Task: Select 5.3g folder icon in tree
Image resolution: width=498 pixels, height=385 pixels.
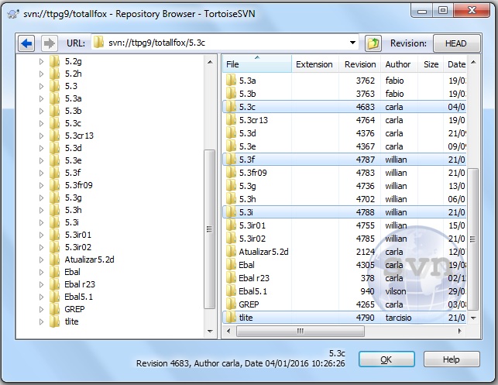Action: coord(55,198)
